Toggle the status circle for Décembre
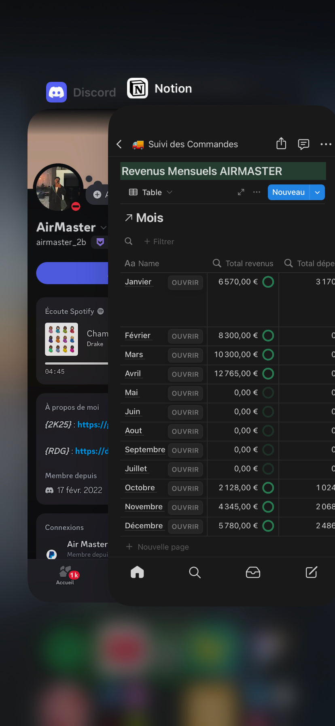The width and height of the screenshot is (335, 726). pyautogui.click(x=268, y=526)
